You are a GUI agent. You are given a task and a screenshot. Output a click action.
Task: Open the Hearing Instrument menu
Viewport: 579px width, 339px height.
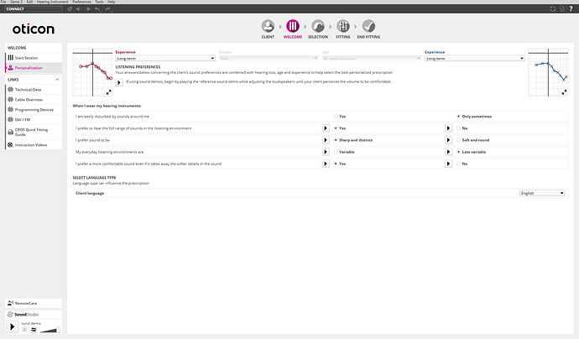52,2
